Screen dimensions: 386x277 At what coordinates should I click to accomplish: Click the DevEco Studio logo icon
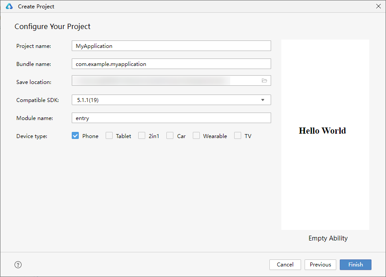pos(9,7)
